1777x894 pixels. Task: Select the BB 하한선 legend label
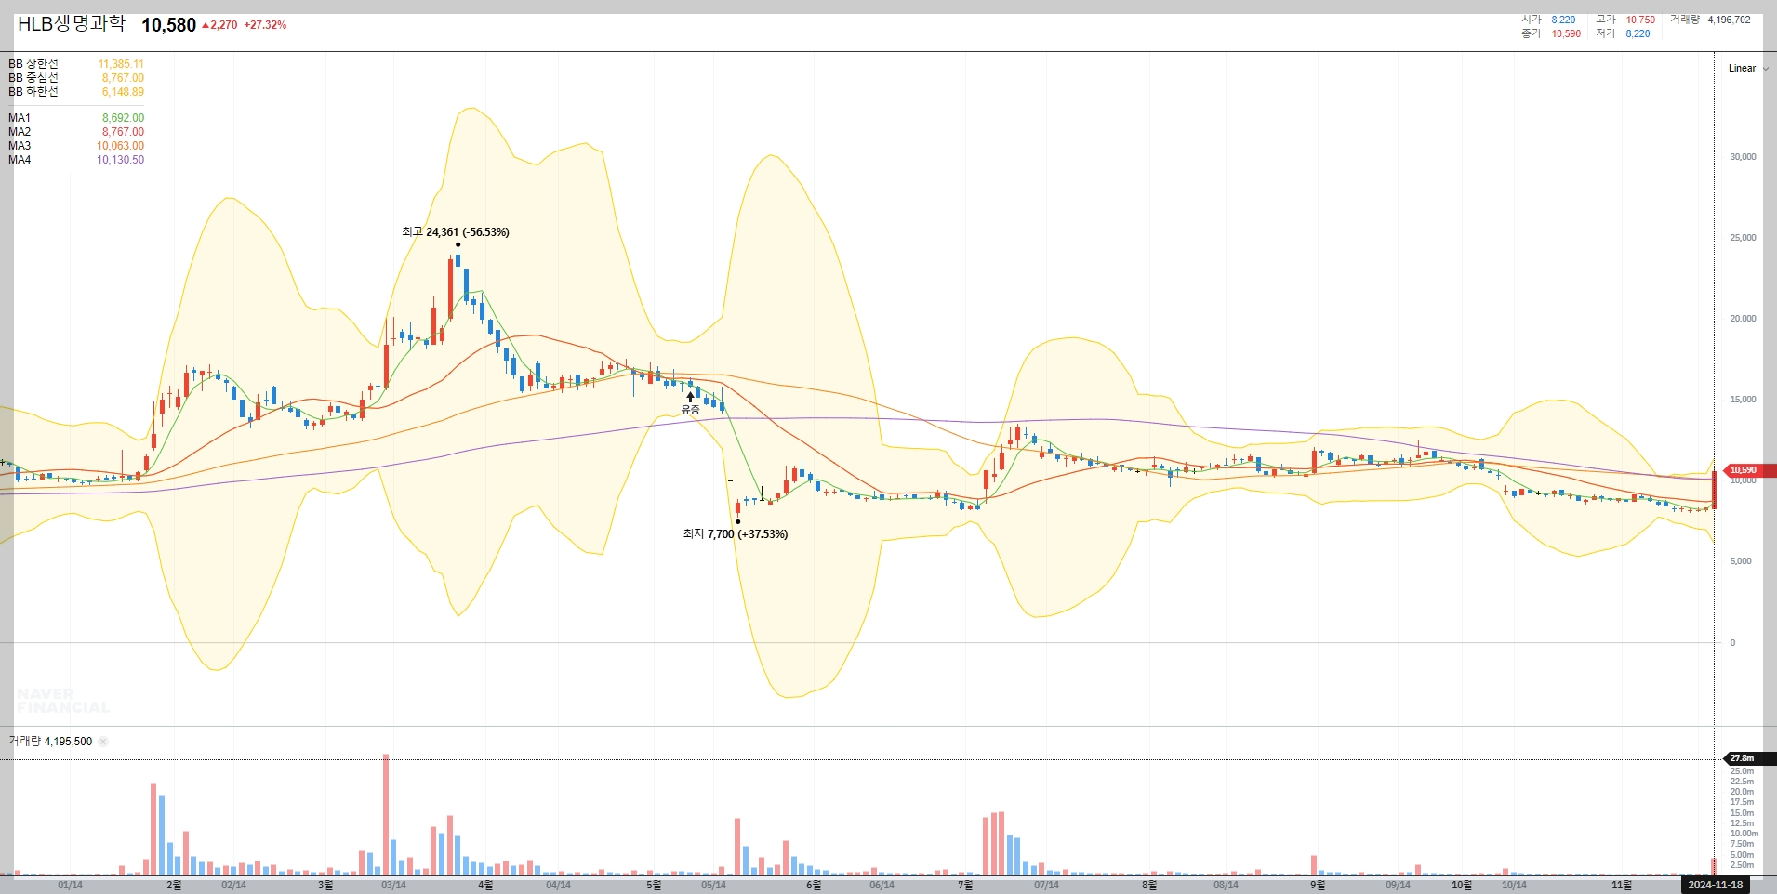[33, 92]
